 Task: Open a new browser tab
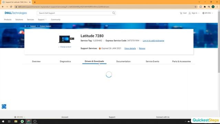point(35,2)
